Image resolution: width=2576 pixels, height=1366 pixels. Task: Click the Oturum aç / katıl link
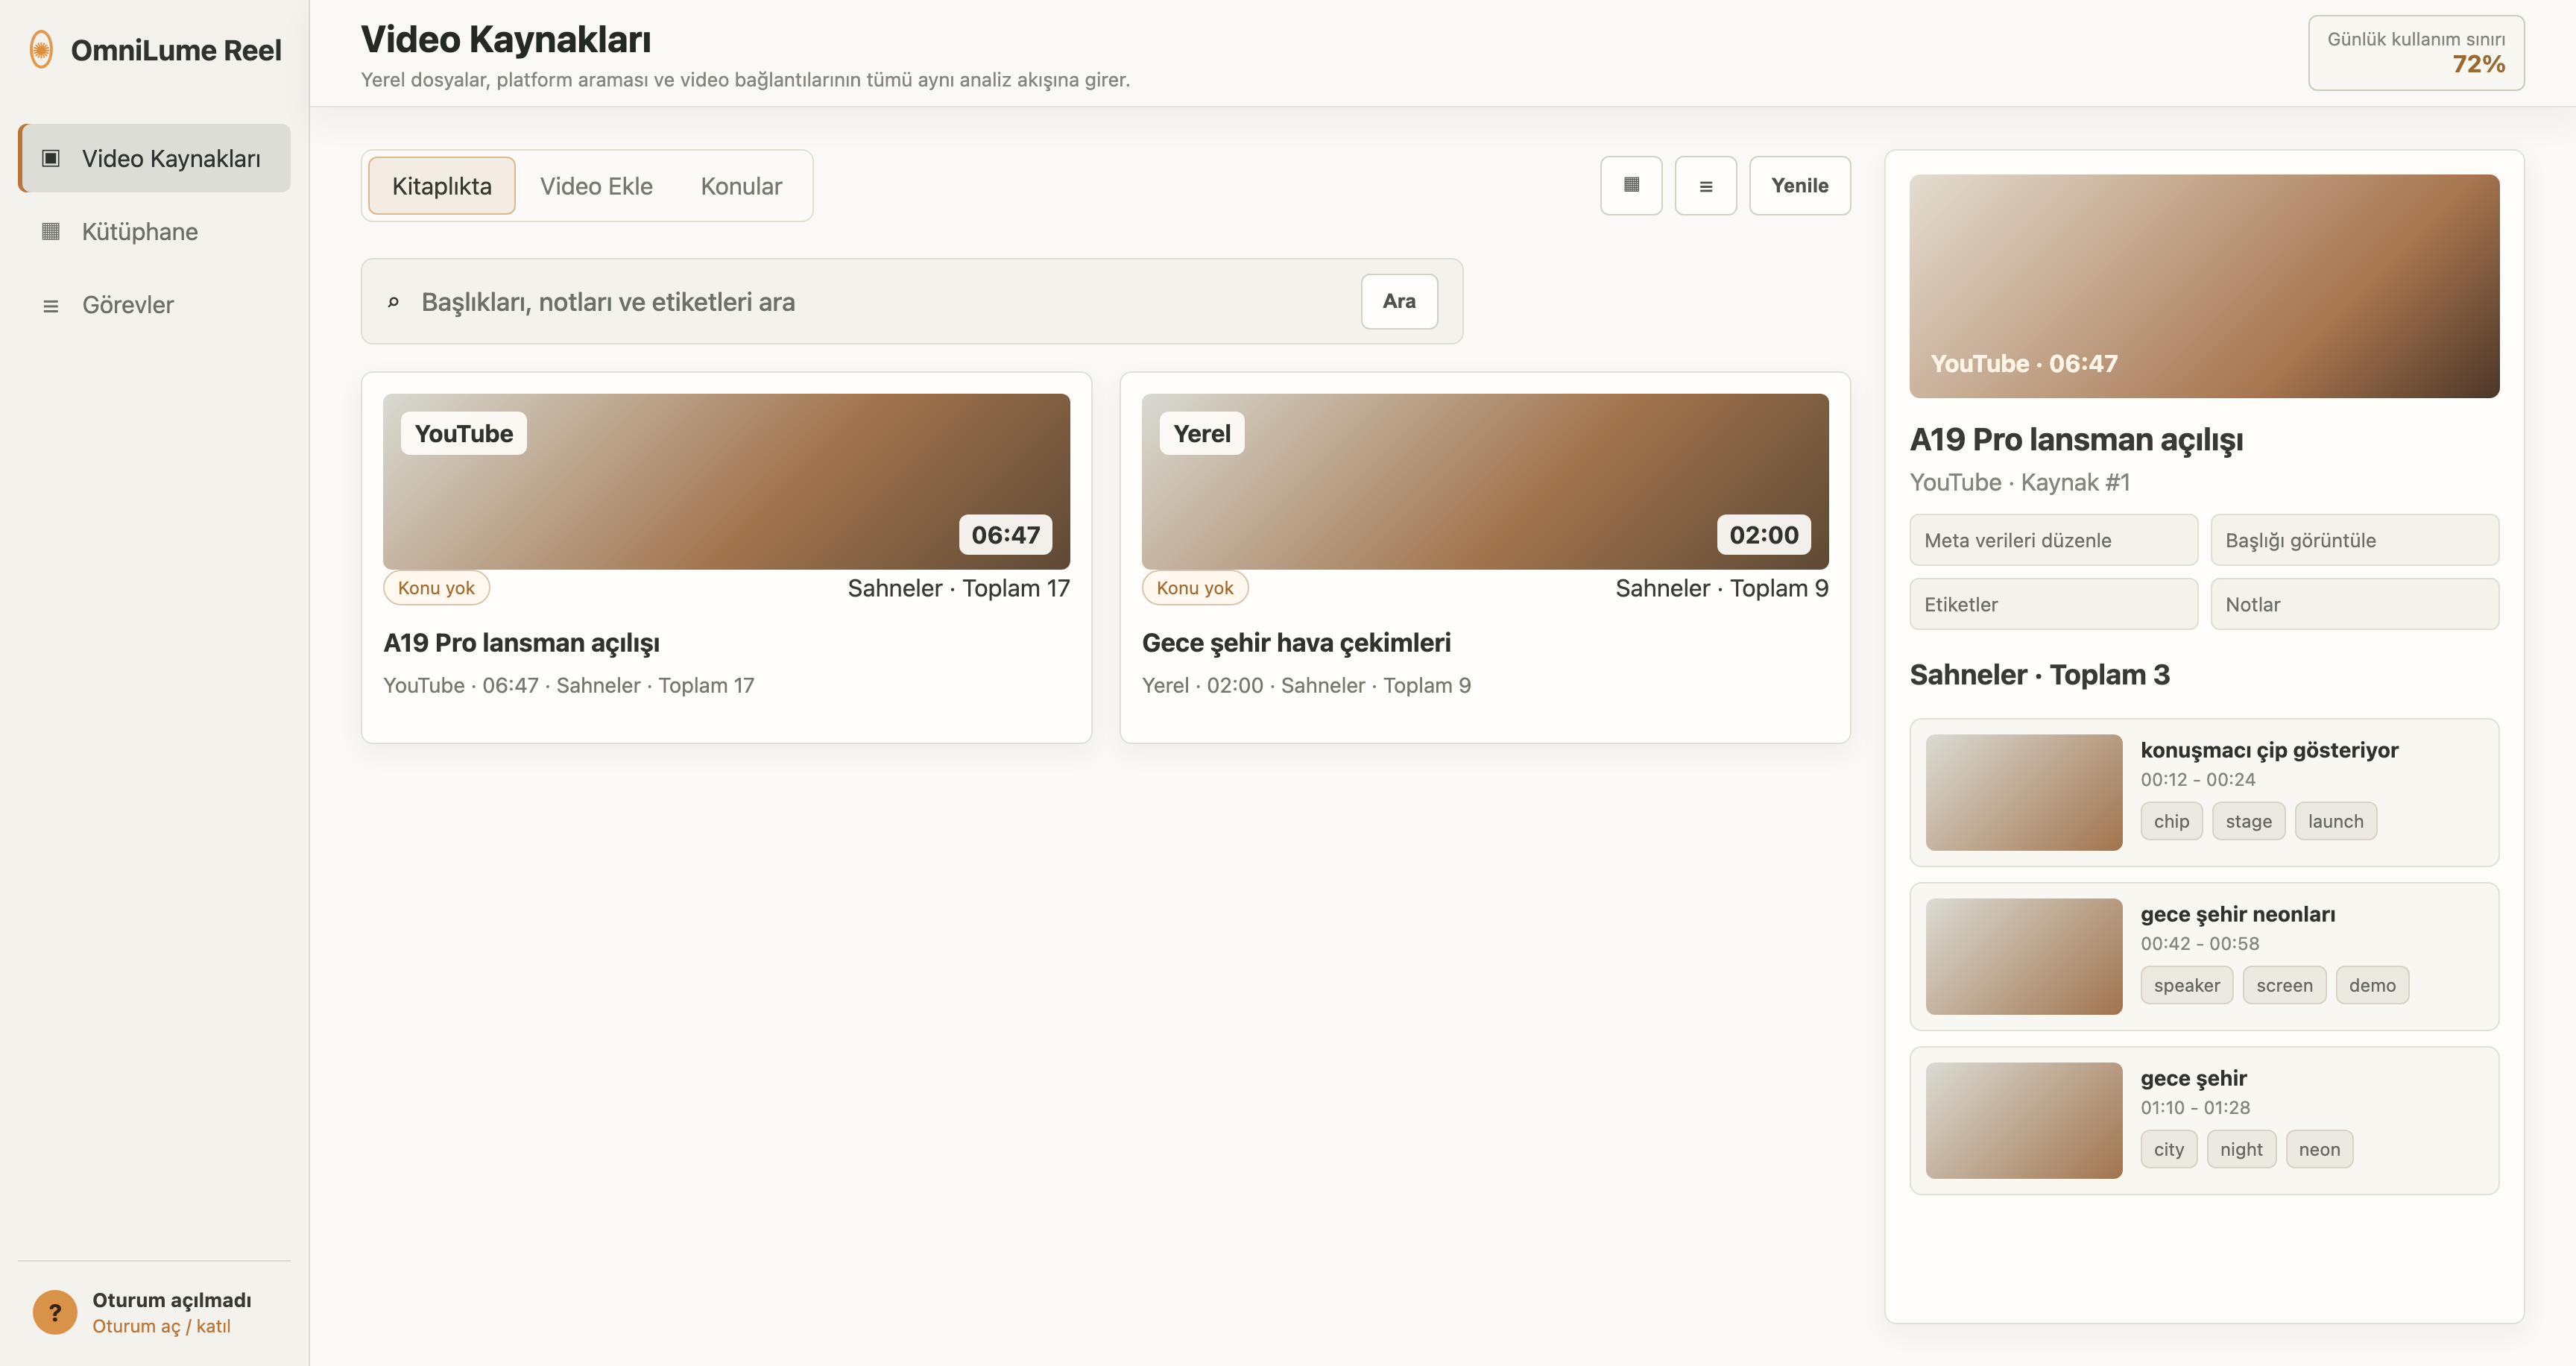pos(162,1326)
